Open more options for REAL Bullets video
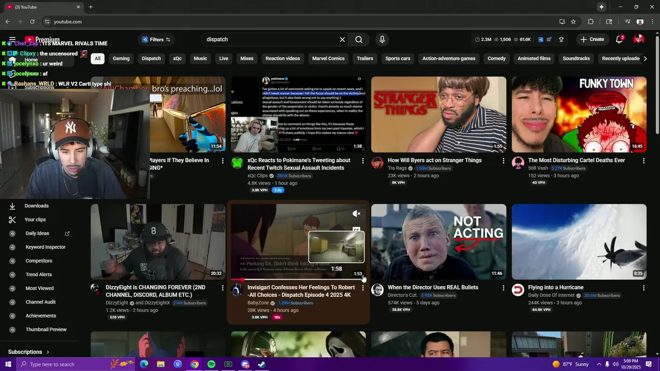Image resolution: width=660 pixels, height=371 pixels. pyautogui.click(x=503, y=288)
